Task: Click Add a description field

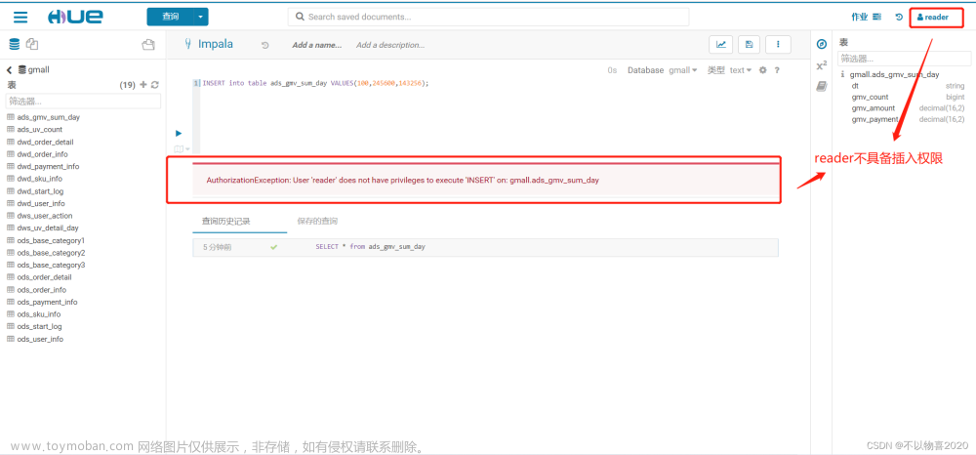Action: [x=390, y=45]
